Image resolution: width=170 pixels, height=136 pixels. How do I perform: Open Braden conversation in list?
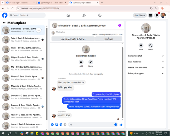pyautogui.click(x=23, y=106)
